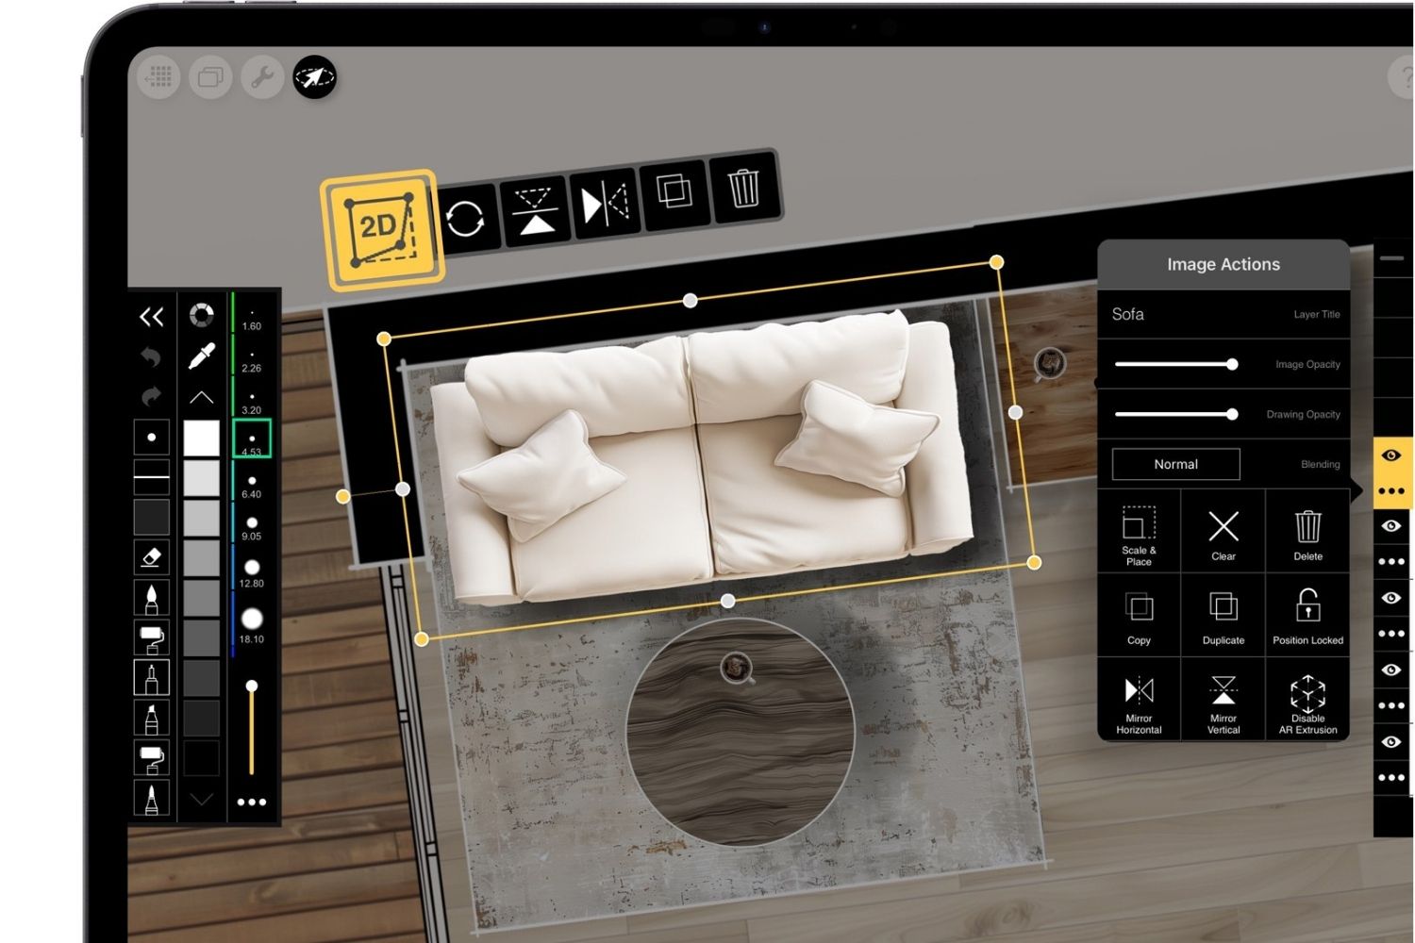Image resolution: width=1415 pixels, height=943 pixels.
Task: Click the Image Actions panel header
Action: point(1224,265)
